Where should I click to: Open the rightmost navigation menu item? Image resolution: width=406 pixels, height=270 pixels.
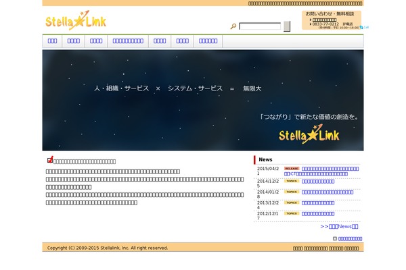tap(208, 40)
